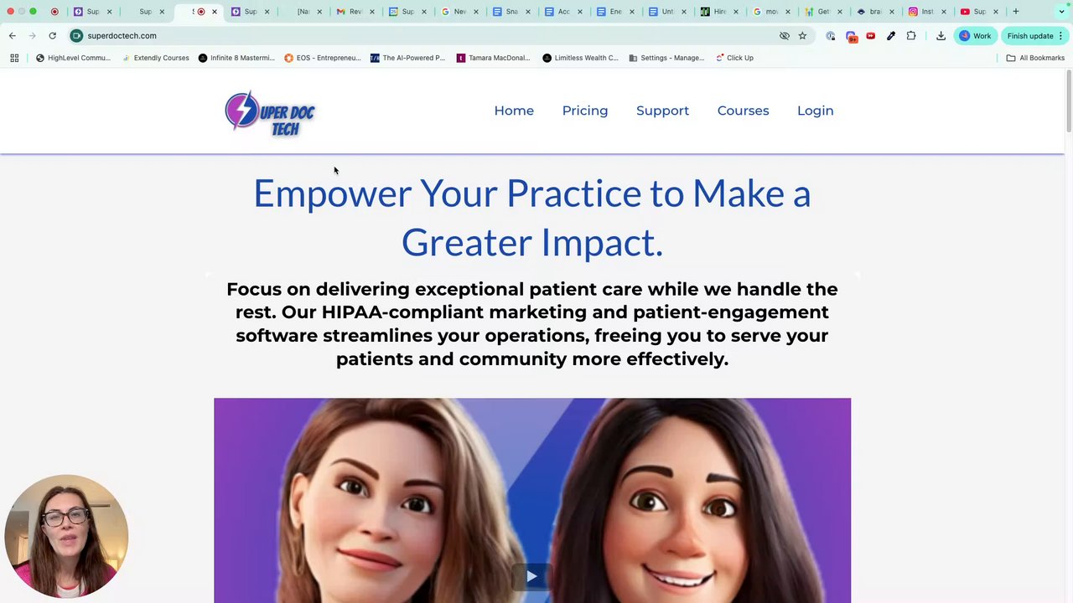Open the Downloads icon in the toolbar
The width and height of the screenshot is (1073, 603).
pos(941,36)
